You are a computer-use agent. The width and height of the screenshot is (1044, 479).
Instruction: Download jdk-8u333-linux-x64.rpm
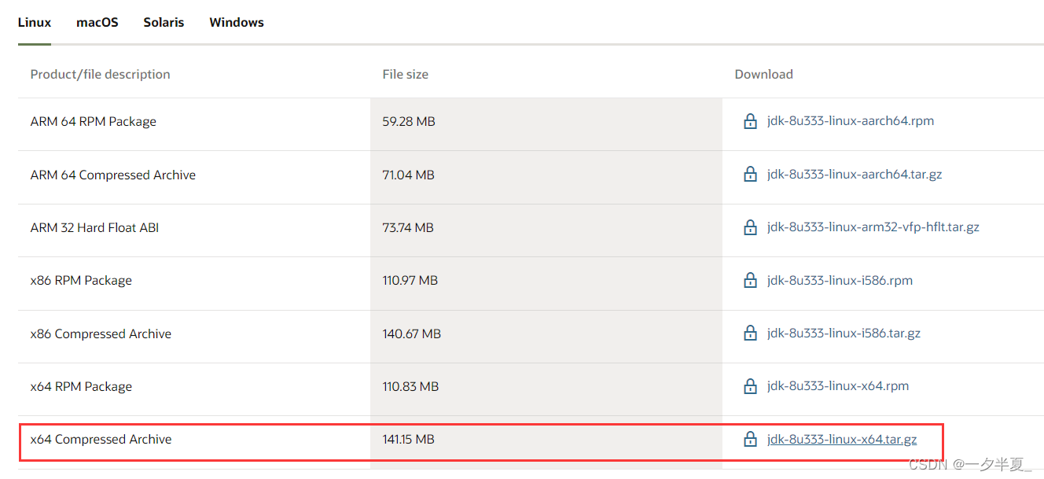click(x=838, y=386)
